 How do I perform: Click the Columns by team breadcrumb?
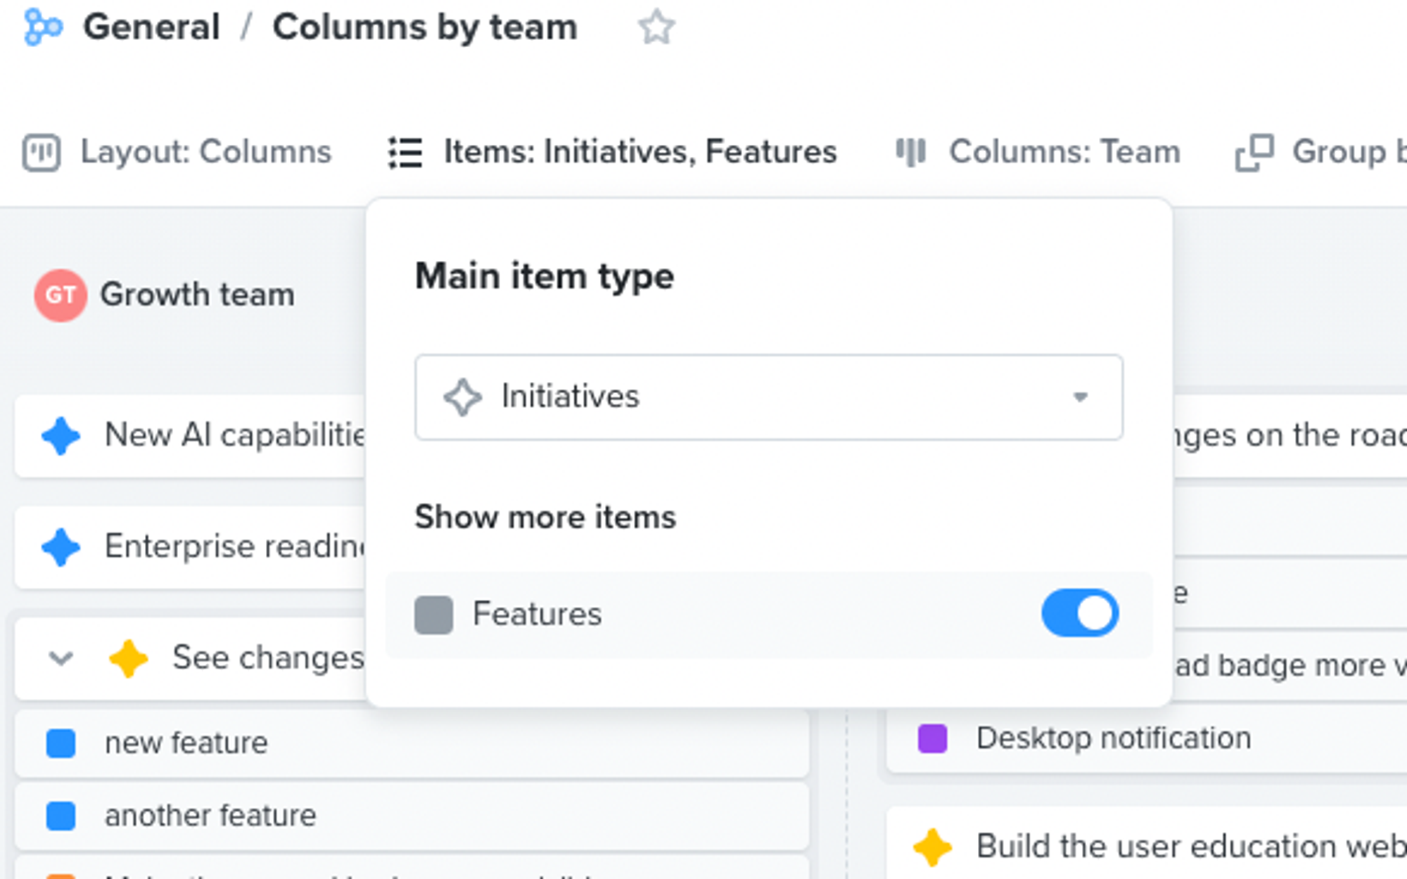(x=425, y=27)
